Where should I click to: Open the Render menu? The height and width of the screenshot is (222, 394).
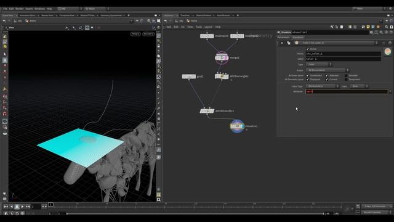pos(19,9)
